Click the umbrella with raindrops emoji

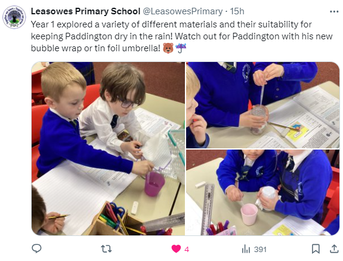[x=181, y=48]
